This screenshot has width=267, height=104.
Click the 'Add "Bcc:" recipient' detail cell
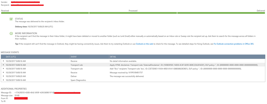click(x=176, y=69)
